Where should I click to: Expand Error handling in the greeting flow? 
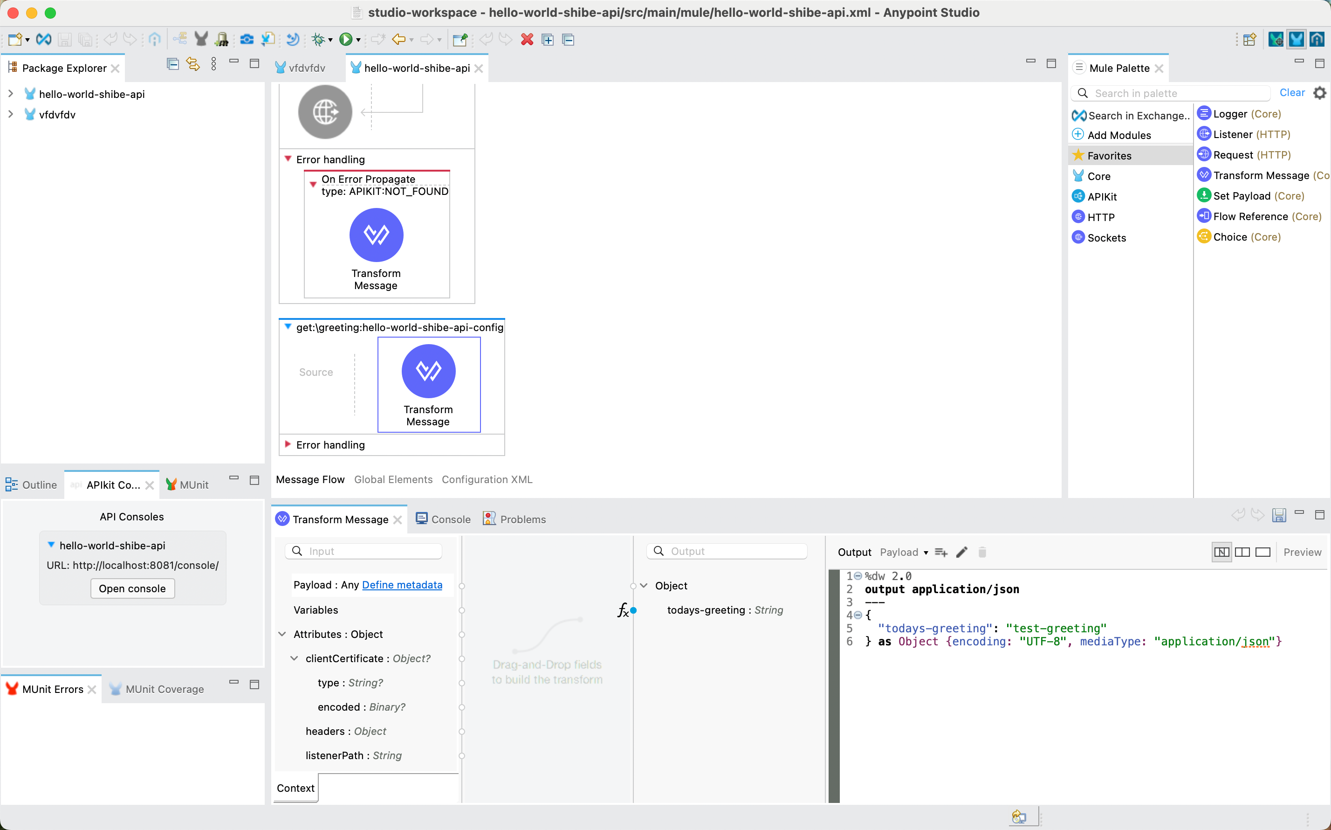(x=288, y=444)
